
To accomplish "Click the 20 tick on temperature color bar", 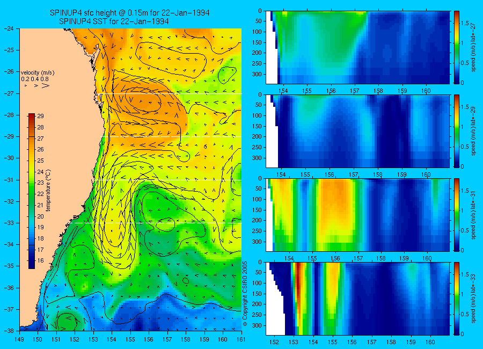I will pos(40,216).
